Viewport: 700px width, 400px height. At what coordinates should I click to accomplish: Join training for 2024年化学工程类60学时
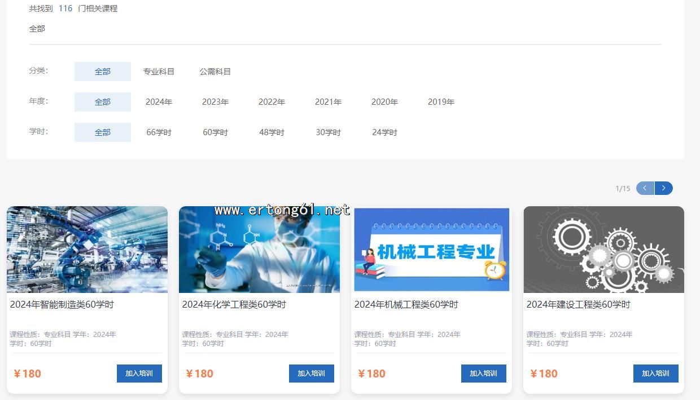pyautogui.click(x=311, y=374)
